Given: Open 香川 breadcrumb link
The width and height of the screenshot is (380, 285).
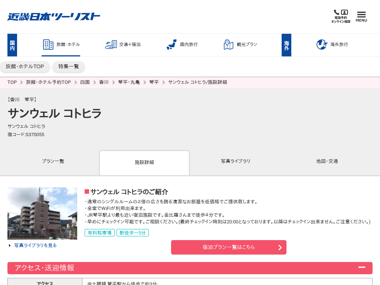Looking at the screenshot, I should 104,82.
